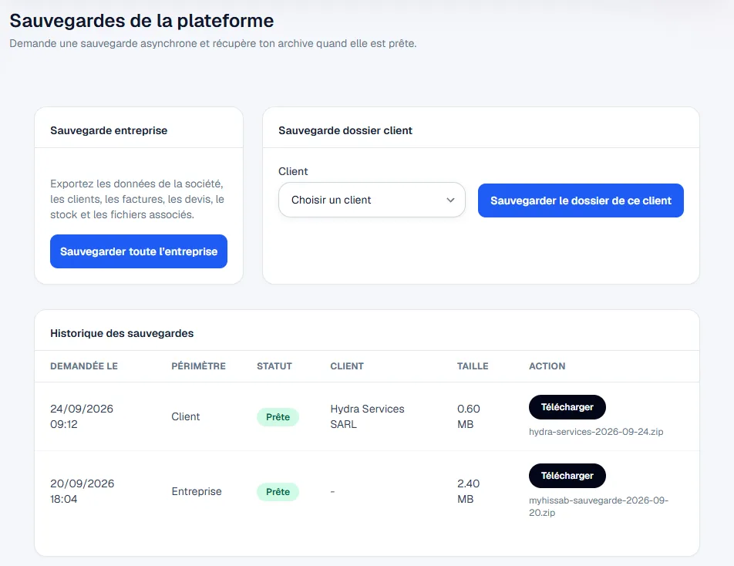Viewport: 734px width, 566px height.
Task: Click the "Historique des sauvegardes" heading
Action: click(122, 333)
